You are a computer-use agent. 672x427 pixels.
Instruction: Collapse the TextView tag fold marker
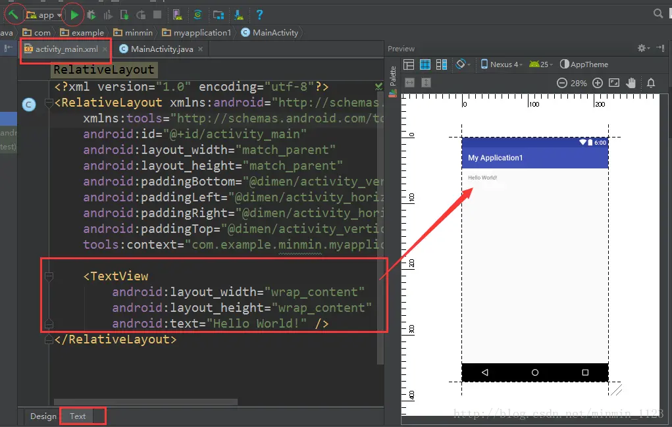click(x=49, y=277)
